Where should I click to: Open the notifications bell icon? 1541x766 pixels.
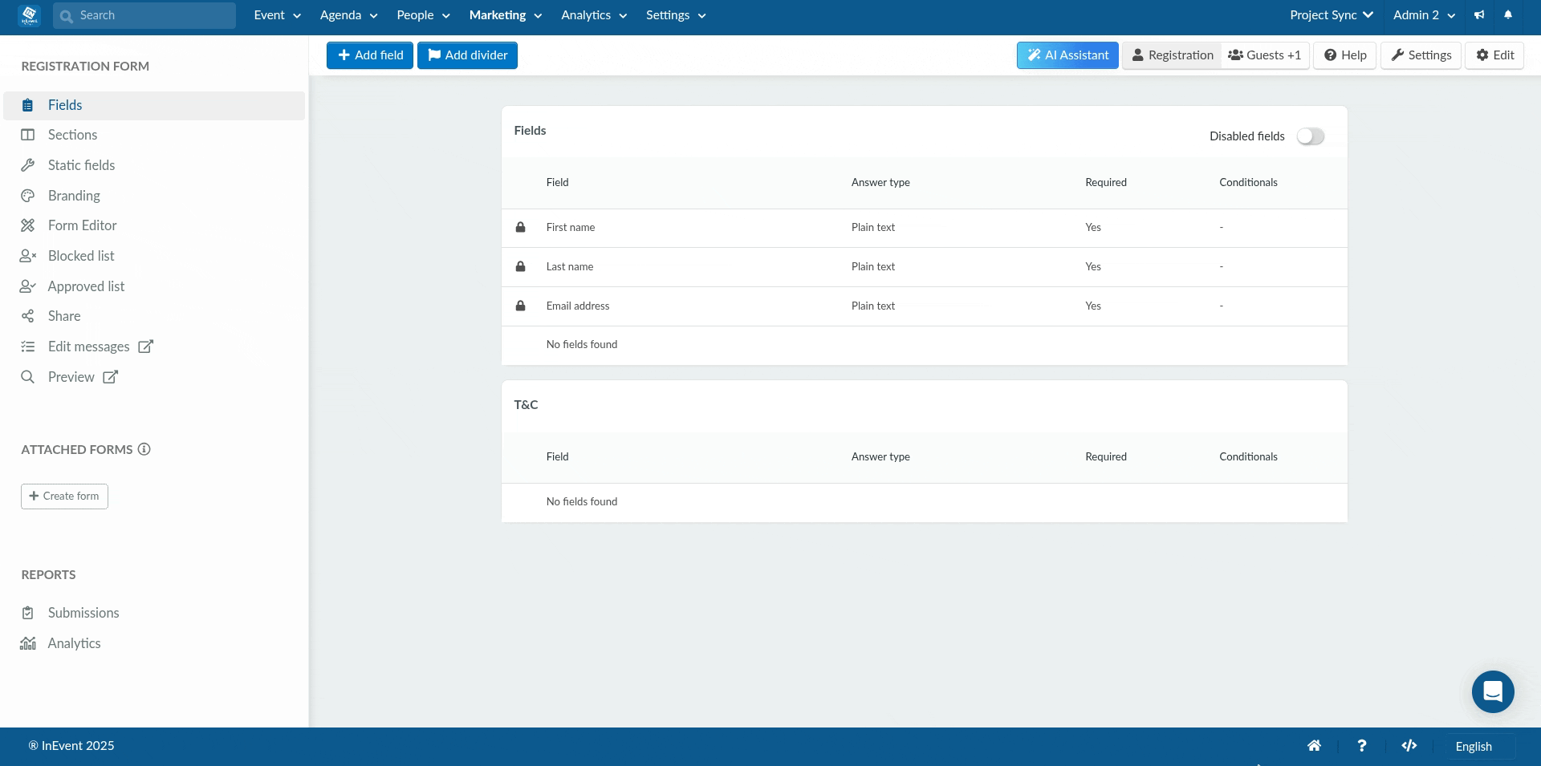1508,15
